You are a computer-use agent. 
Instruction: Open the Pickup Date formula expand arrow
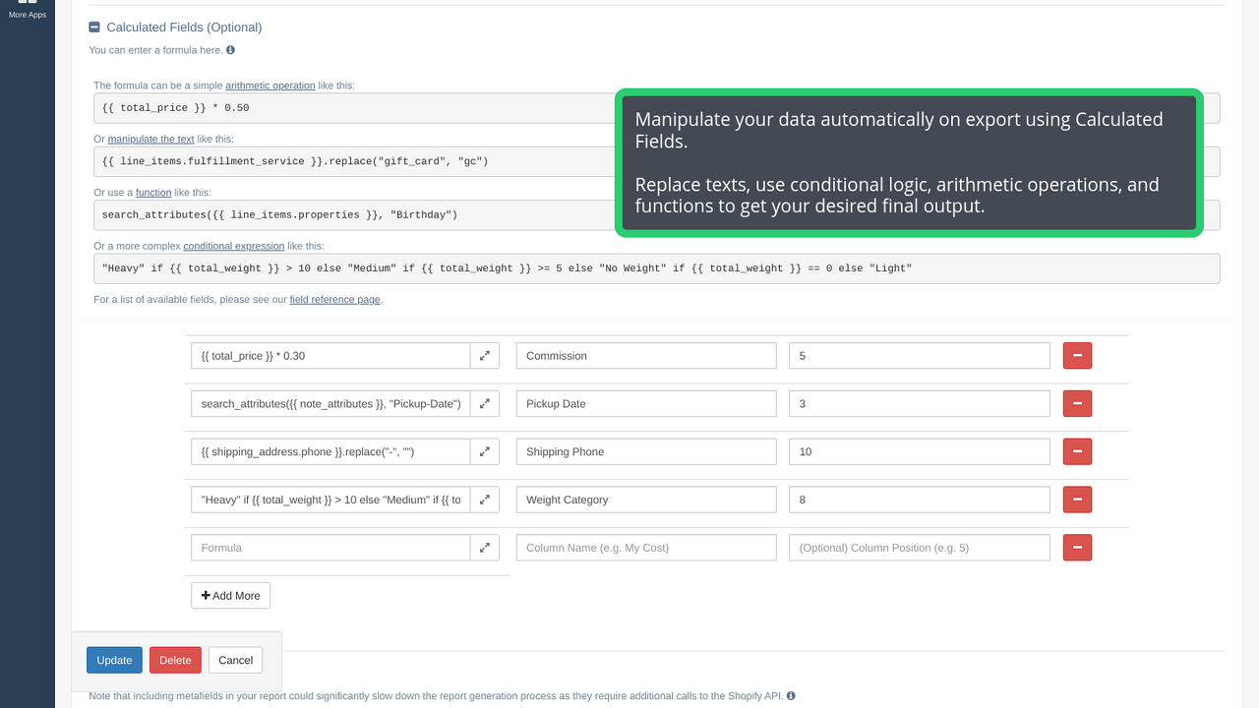pyautogui.click(x=484, y=403)
